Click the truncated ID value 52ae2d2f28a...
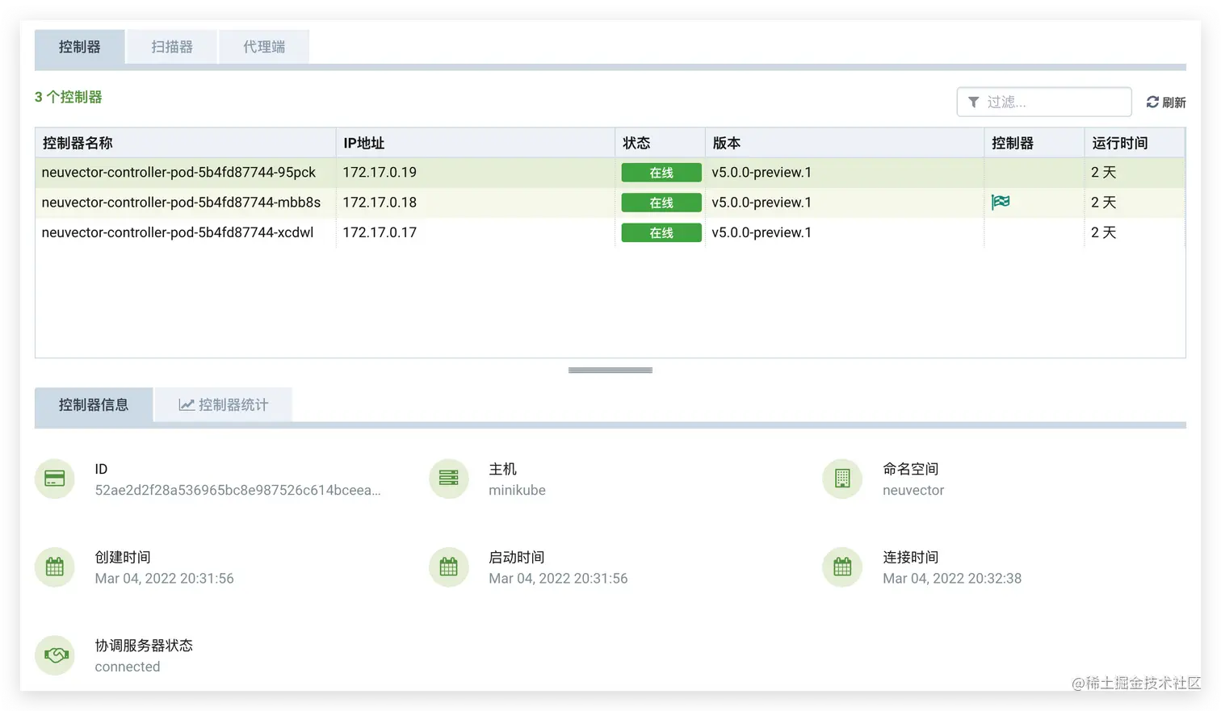 tap(237, 490)
